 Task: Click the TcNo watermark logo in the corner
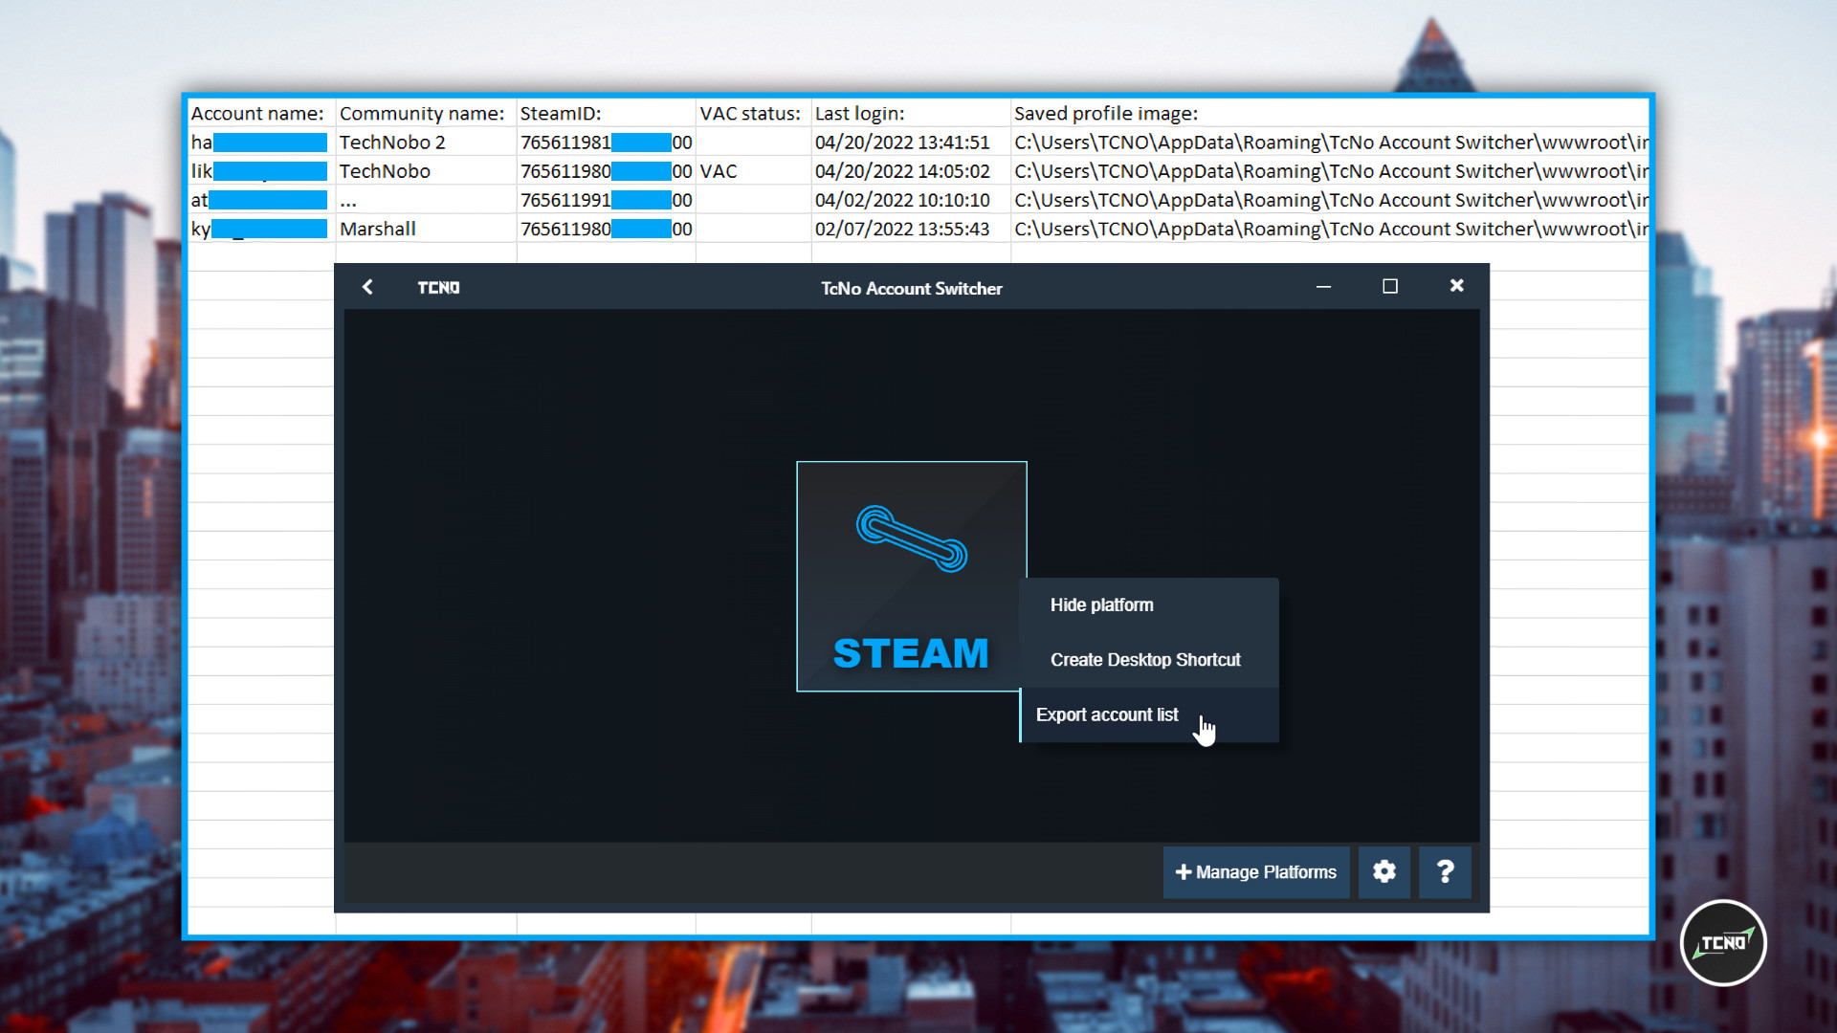pyautogui.click(x=1722, y=942)
